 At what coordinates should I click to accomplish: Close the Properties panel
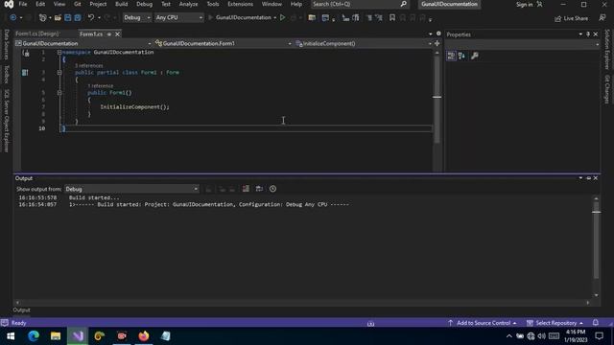coord(595,34)
